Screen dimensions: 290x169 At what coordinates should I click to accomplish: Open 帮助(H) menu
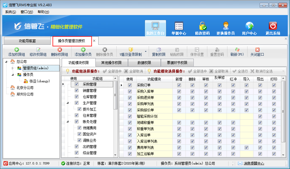[x=43, y=12]
